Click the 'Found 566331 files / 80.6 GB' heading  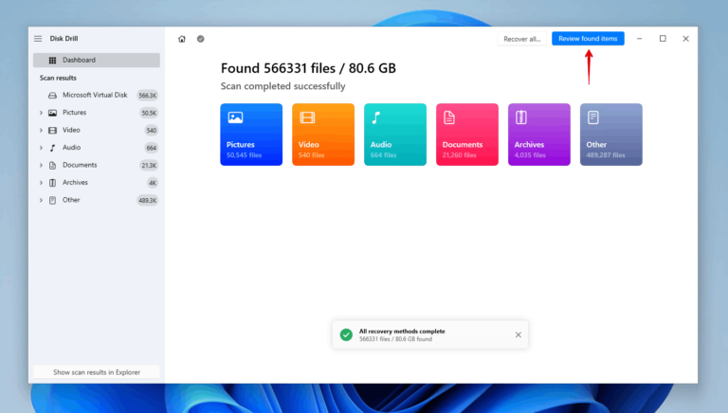[x=308, y=68]
